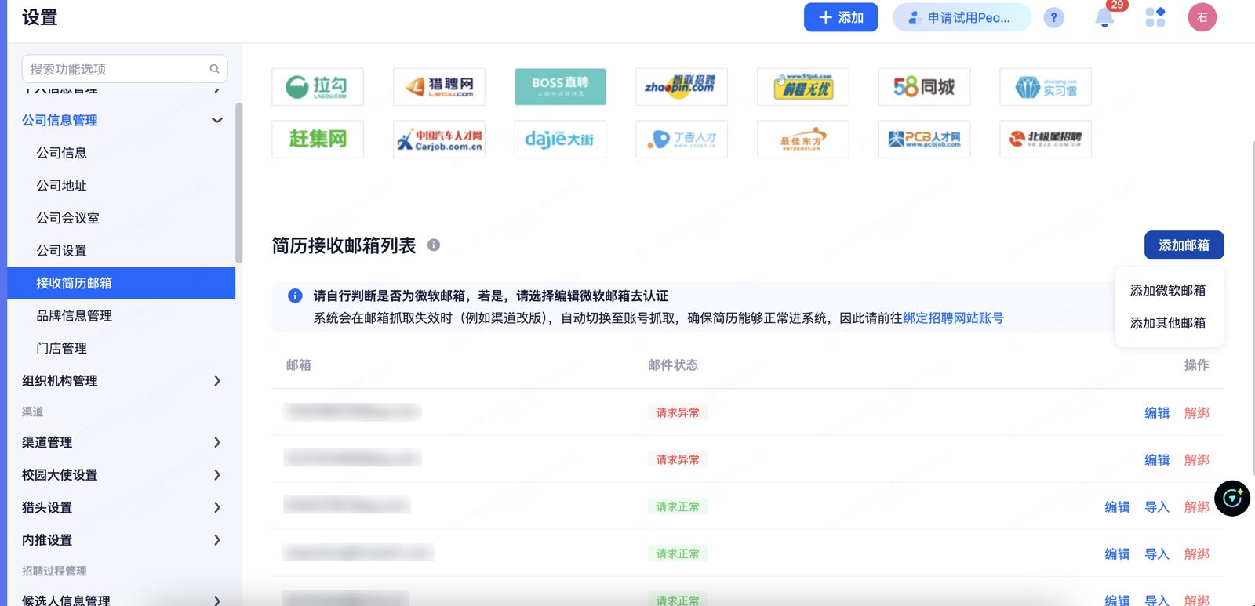Open the floating AI assistant icon

1232,498
